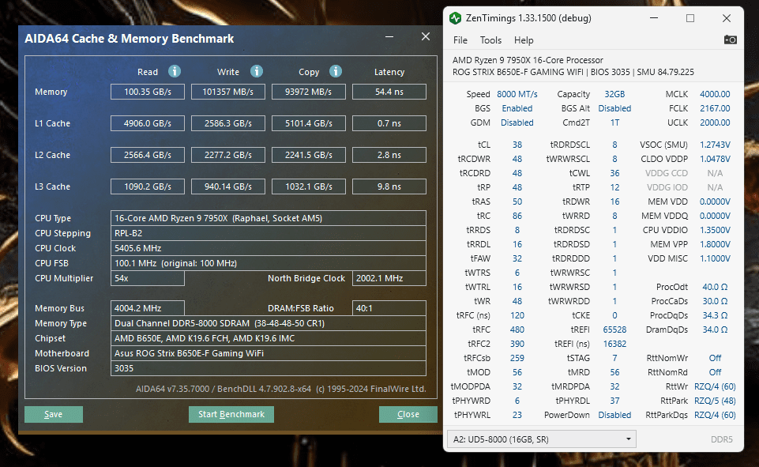The image size is (759, 467).
Task: Expand the A2: UD5-8000 module dropdown
Action: pos(541,439)
